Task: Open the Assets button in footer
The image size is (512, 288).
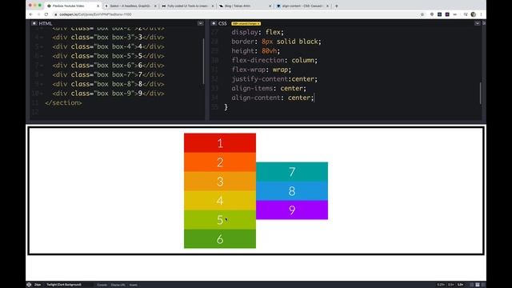Action: pyautogui.click(x=134, y=285)
